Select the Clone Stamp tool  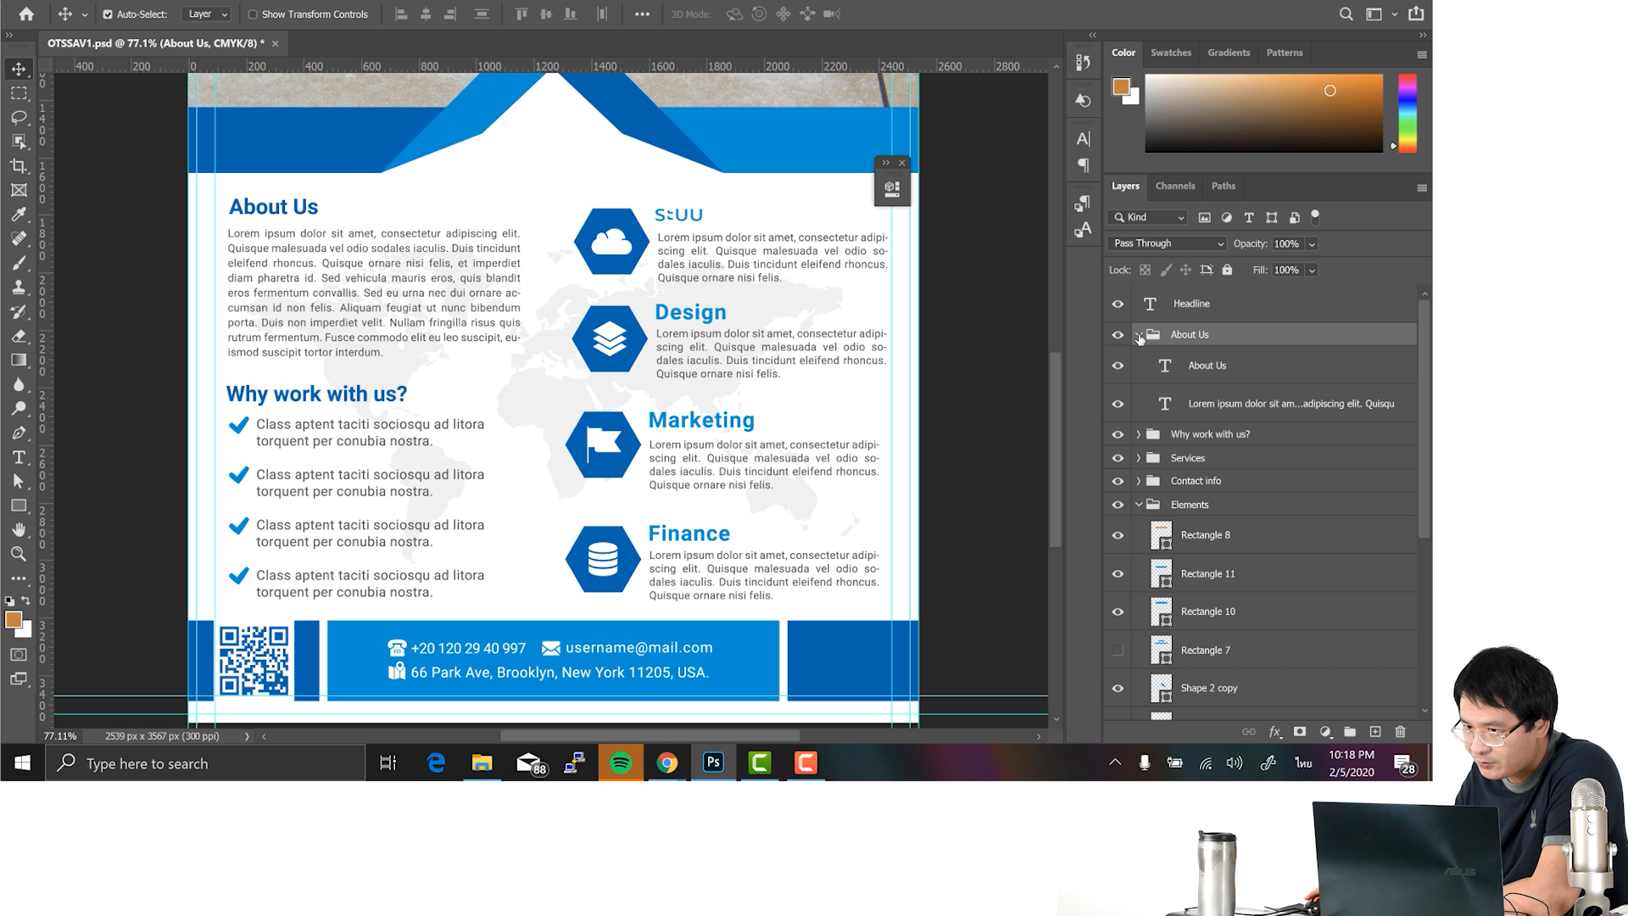click(19, 287)
